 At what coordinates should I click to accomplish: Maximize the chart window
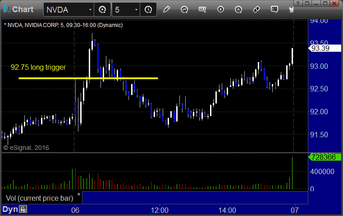(325, 4)
